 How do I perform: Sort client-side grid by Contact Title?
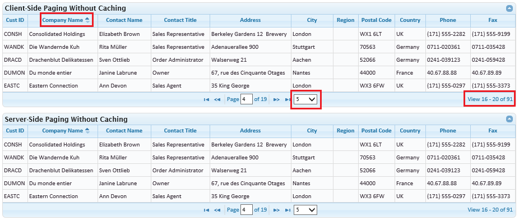[180, 20]
